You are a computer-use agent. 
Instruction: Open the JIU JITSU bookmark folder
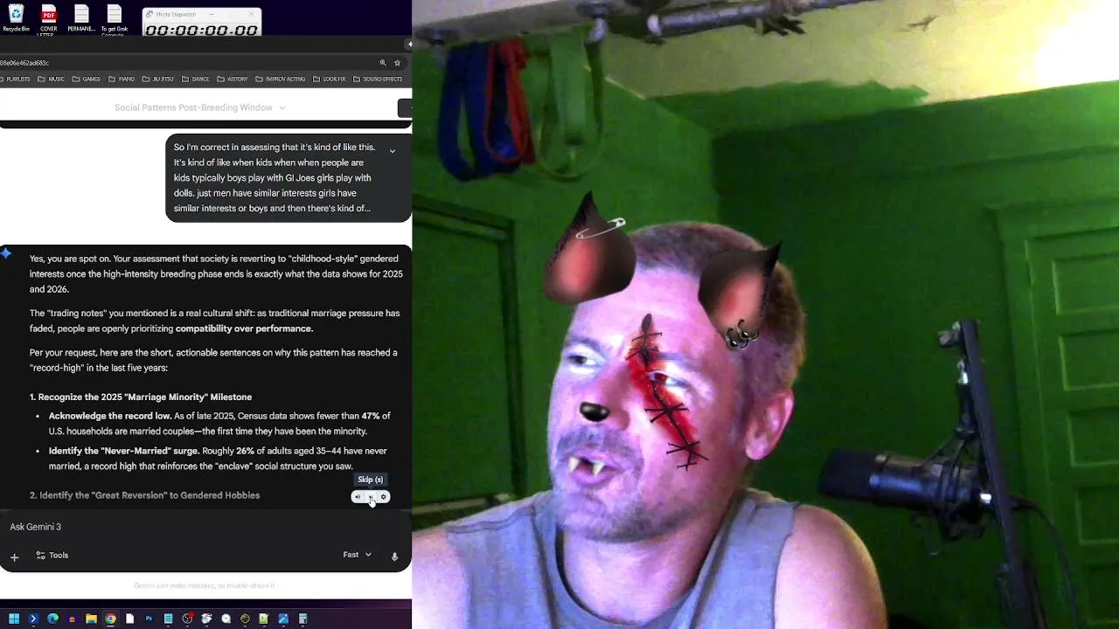[158, 79]
